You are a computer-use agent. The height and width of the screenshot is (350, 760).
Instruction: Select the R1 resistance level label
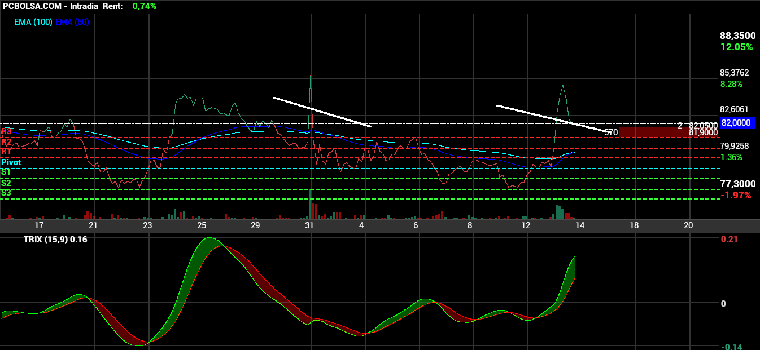(x=6, y=152)
